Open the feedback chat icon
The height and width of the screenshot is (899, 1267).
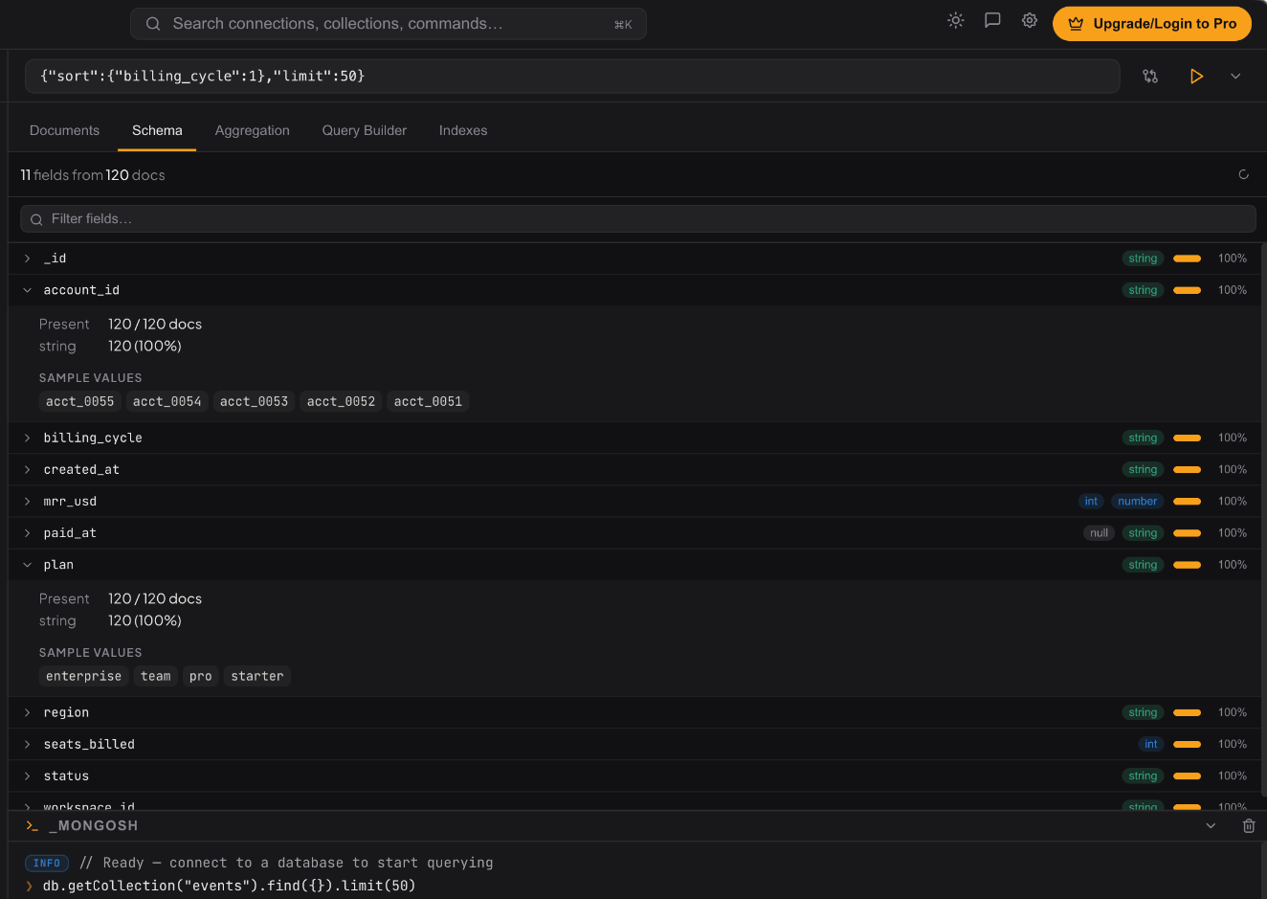click(992, 20)
